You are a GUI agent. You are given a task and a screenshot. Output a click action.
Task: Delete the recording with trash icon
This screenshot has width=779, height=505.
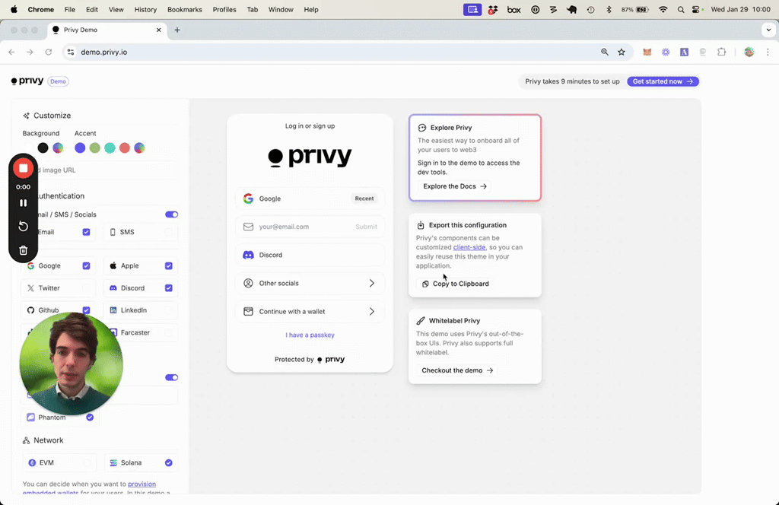(23, 250)
